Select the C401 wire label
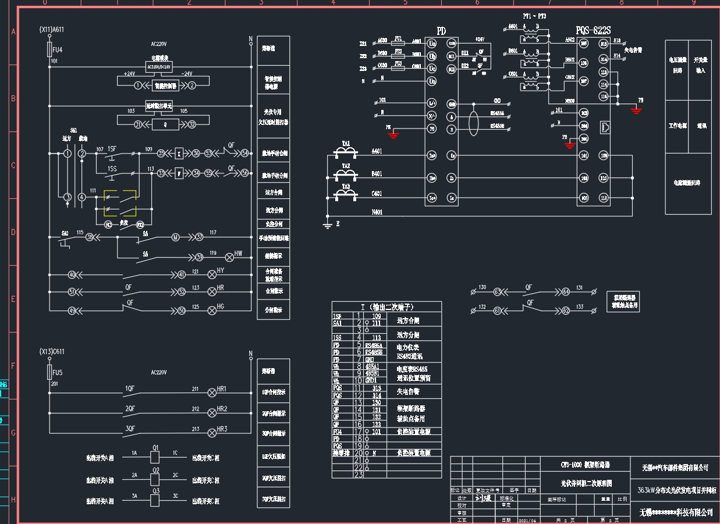Screen dimensions: 720x524 click(377, 194)
